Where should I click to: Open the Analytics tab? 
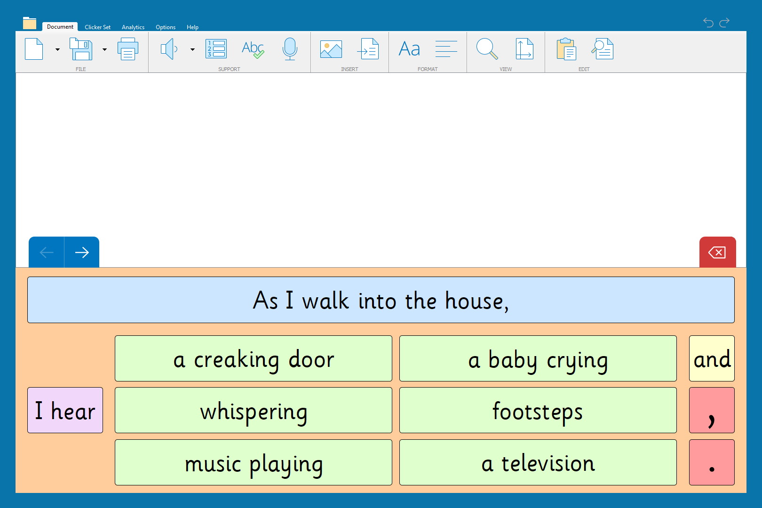coord(133,27)
